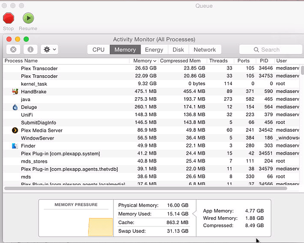This screenshot has width=304, height=243.
Task: Select Plex Plug-in [com.plexapp.agents.thetvdb] row
Action: click(151, 169)
